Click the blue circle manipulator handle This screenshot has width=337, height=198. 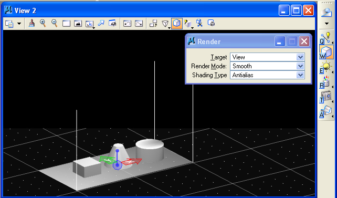(118, 165)
